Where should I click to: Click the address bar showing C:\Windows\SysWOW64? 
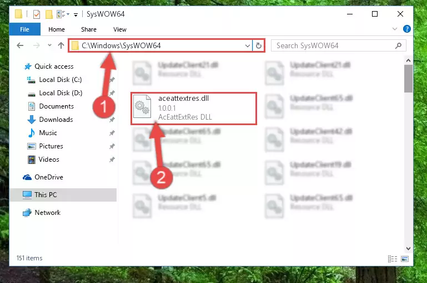[x=160, y=45]
